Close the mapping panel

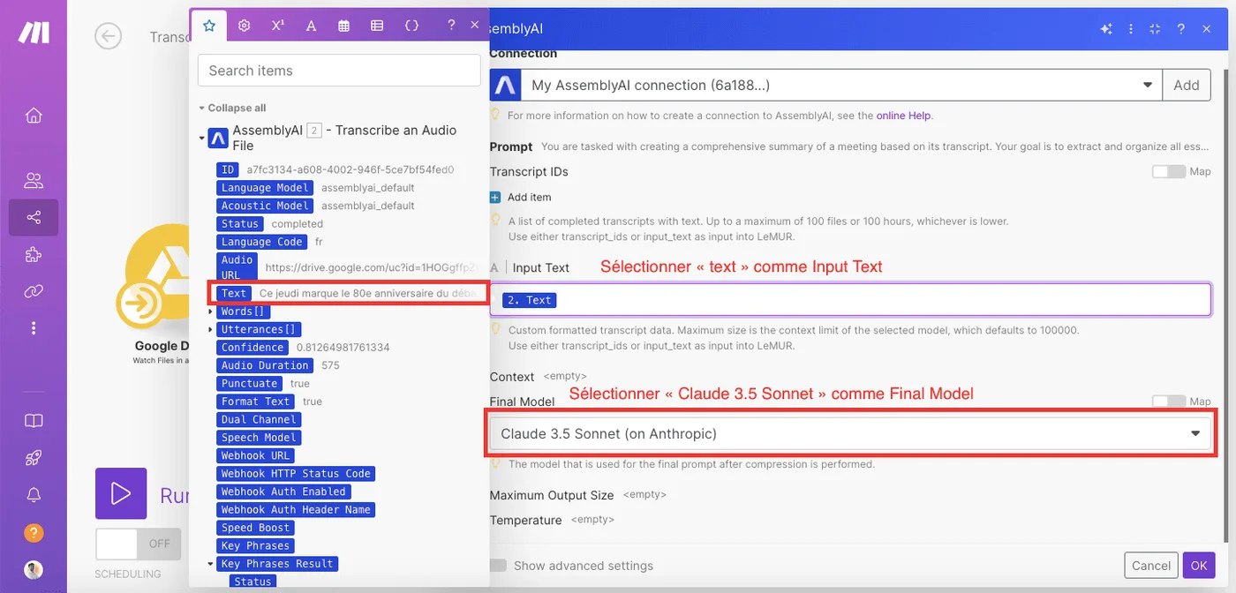[475, 26]
